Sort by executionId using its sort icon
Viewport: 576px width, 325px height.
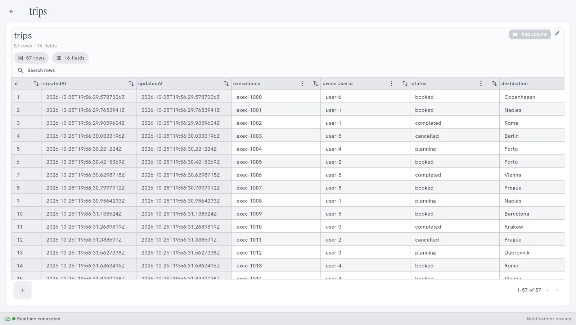coord(315,83)
